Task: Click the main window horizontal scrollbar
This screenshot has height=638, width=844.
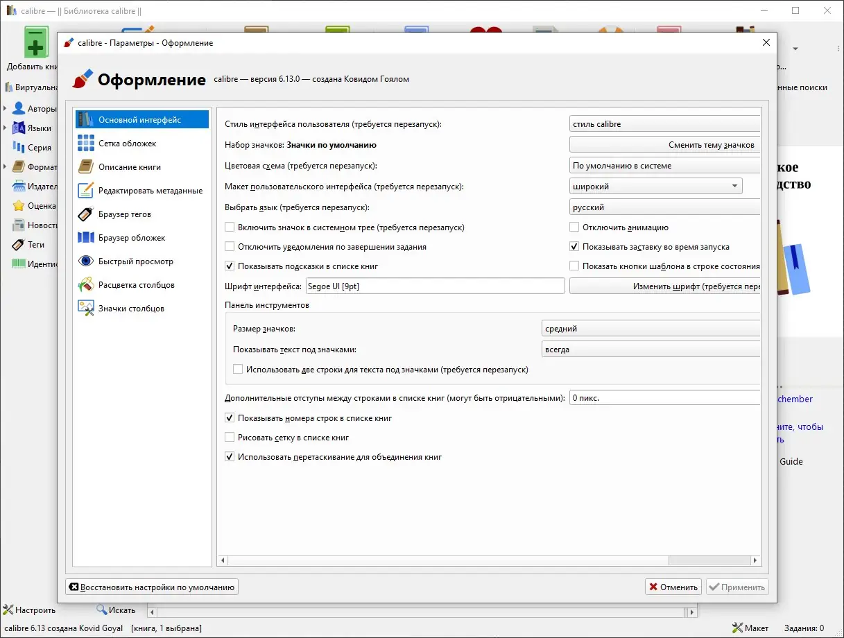Action: [422, 612]
